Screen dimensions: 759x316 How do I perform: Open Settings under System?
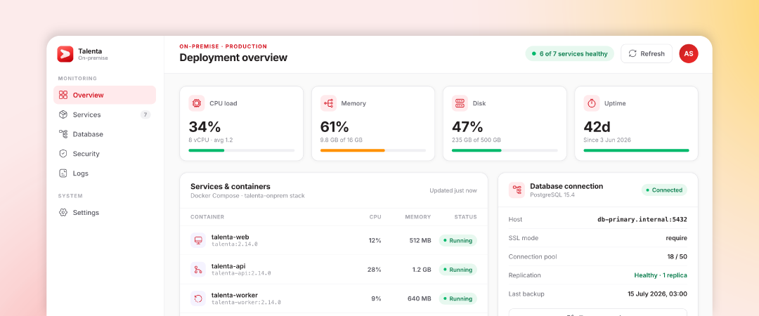(105, 213)
